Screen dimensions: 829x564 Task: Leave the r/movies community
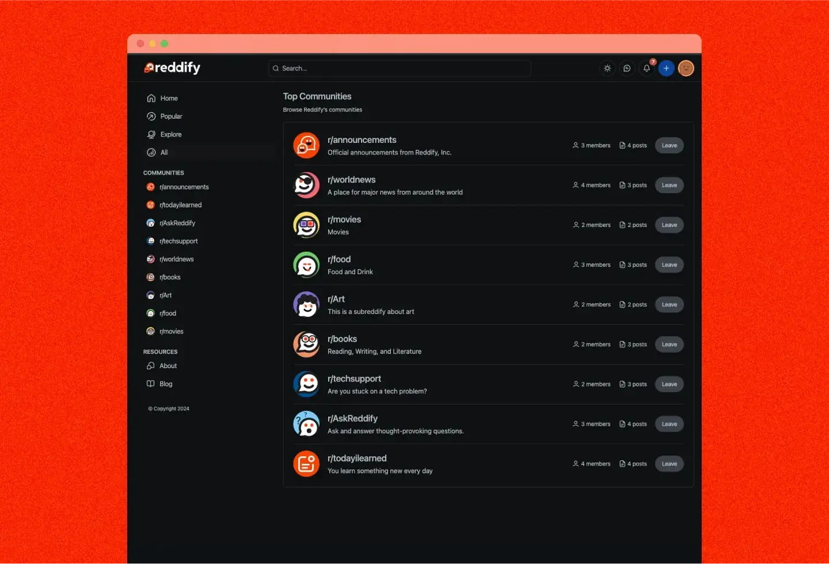point(669,225)
